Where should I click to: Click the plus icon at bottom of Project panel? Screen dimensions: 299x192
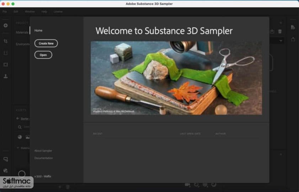pyautogui.click(x=60, y=187)
